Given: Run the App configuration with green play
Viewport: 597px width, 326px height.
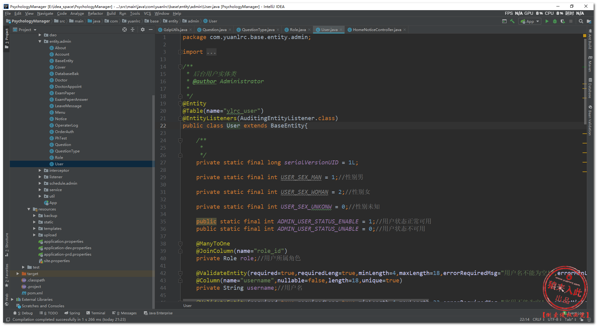Looking at the screenshot, I should tap(547, 21).
